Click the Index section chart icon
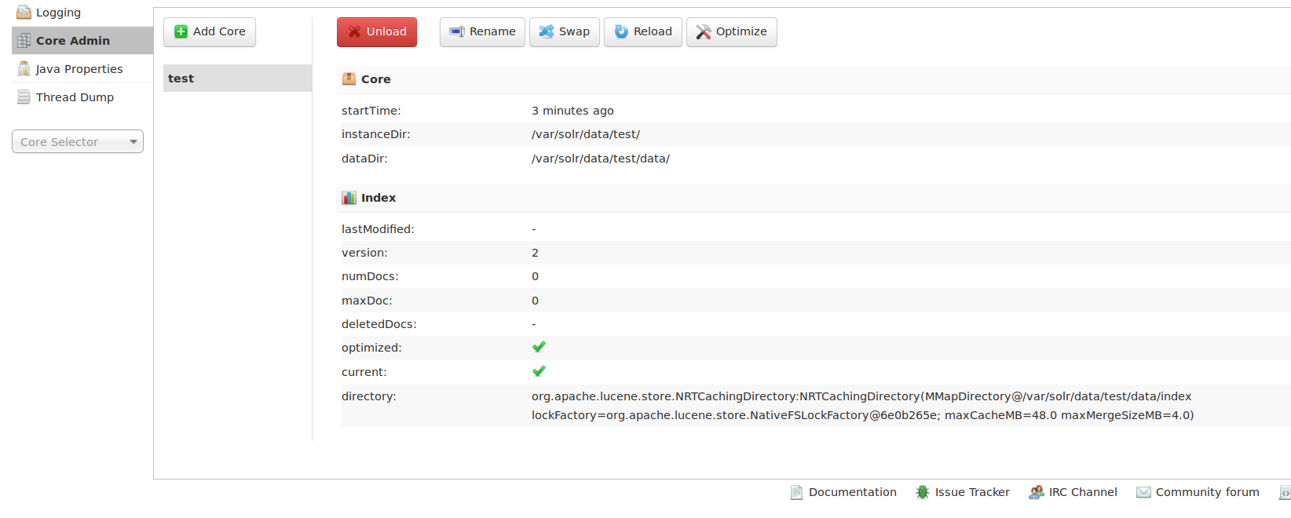This screenshot has width=1291, height=518. pos(349,197)
